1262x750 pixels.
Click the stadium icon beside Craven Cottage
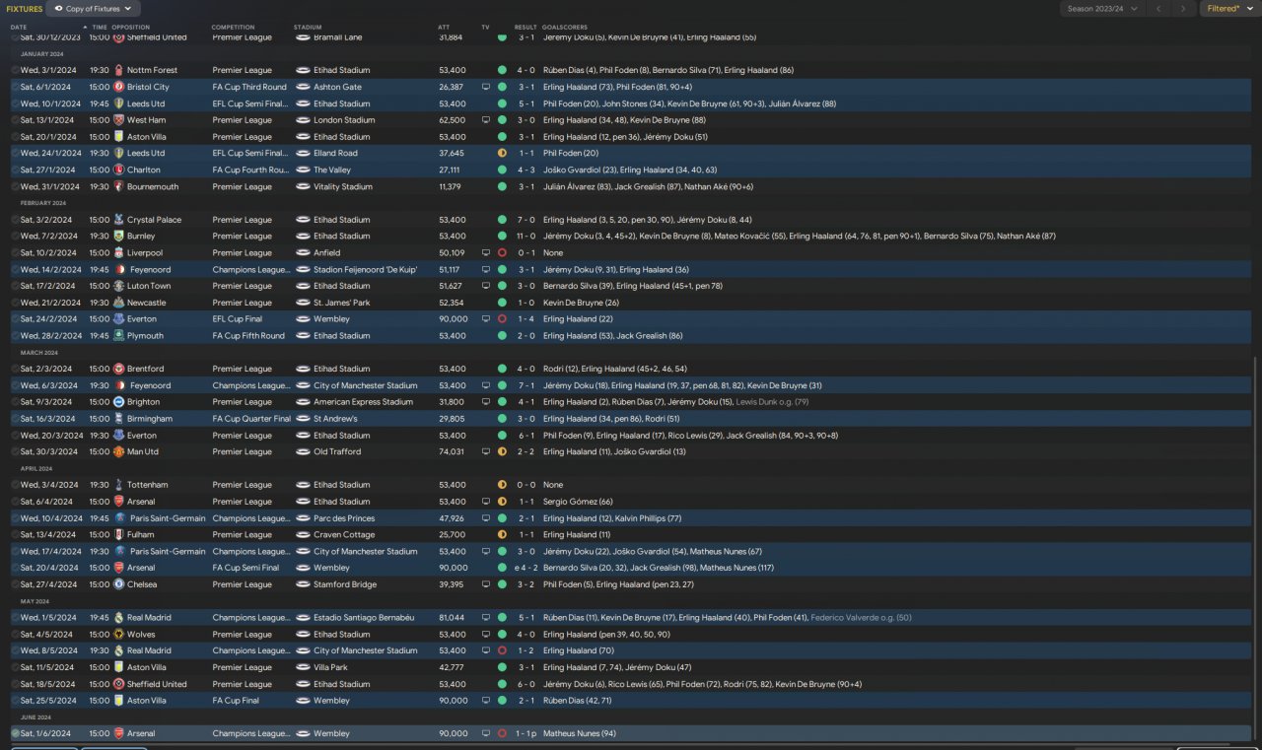click(x=303, y=535)
